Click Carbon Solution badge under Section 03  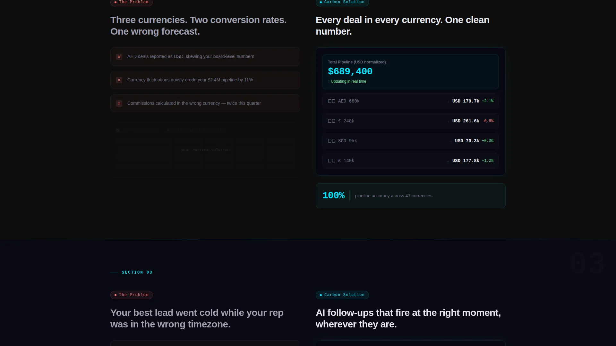[x=342, y=295]
